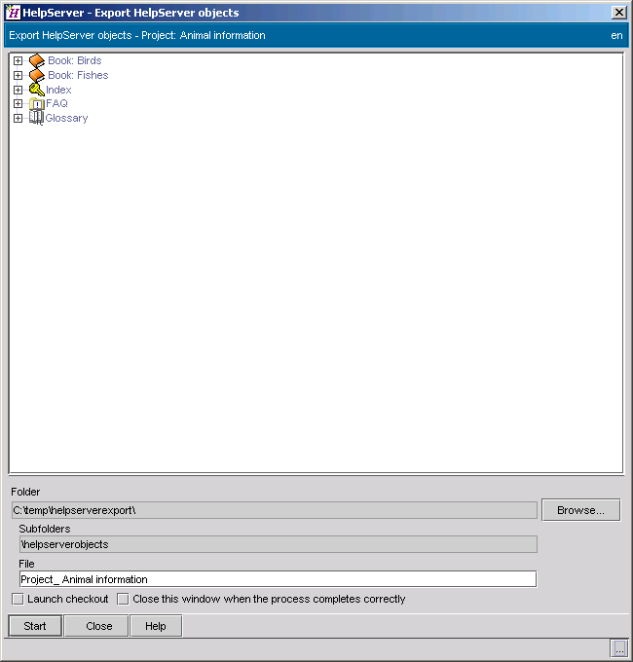Click the Subfolders path field

[279, 544]
